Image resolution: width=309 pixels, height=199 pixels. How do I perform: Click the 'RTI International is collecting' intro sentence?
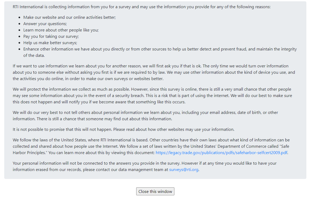[142, 7]
